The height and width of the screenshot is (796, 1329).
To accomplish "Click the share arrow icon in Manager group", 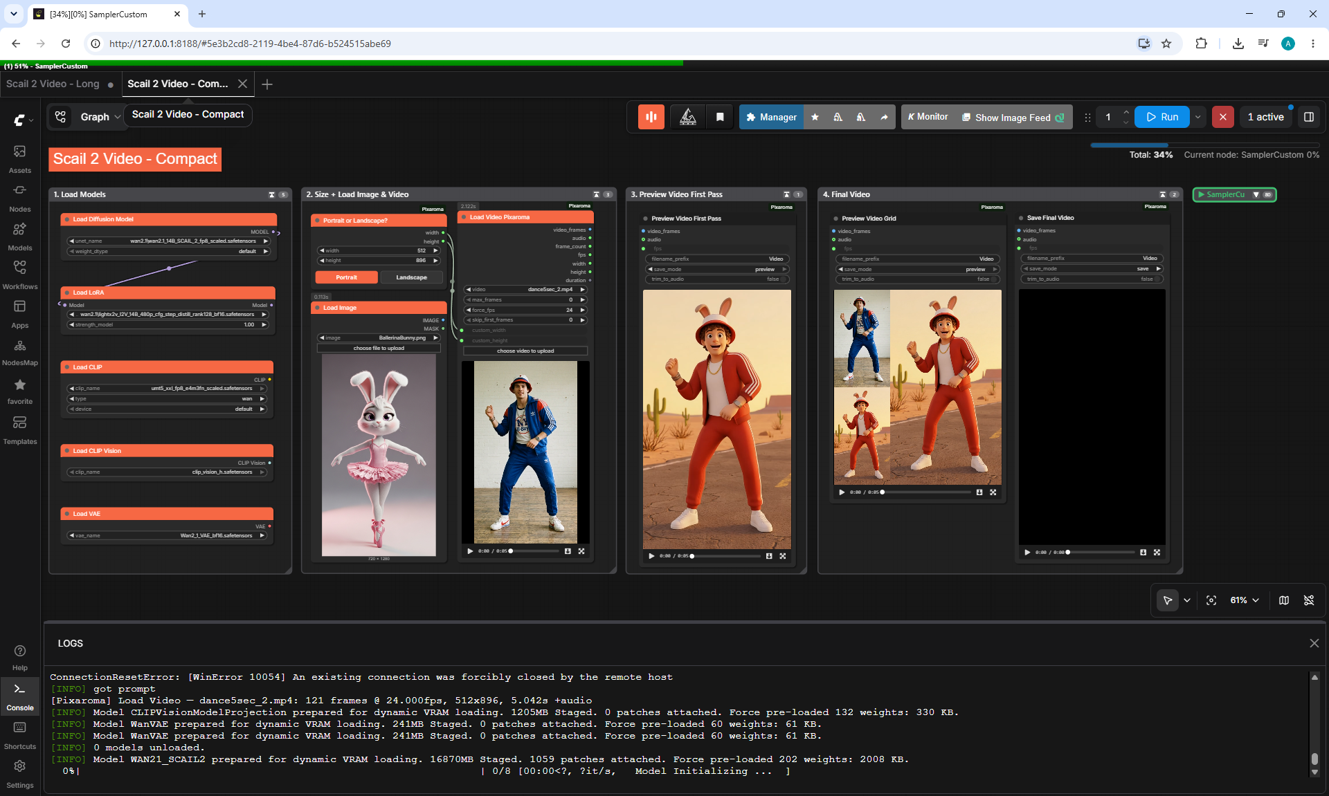I will (884, 117).
